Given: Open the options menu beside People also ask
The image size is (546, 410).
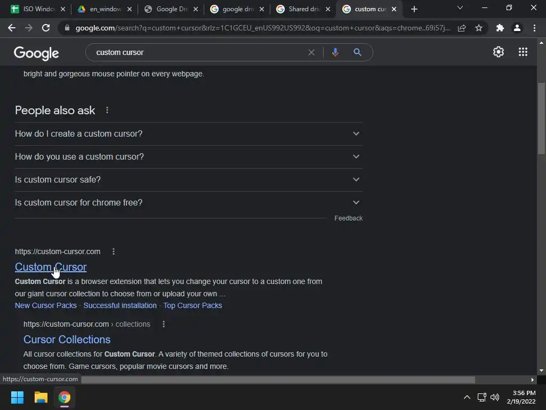Looking at the screenshot, I should click(x=107, y=110).
